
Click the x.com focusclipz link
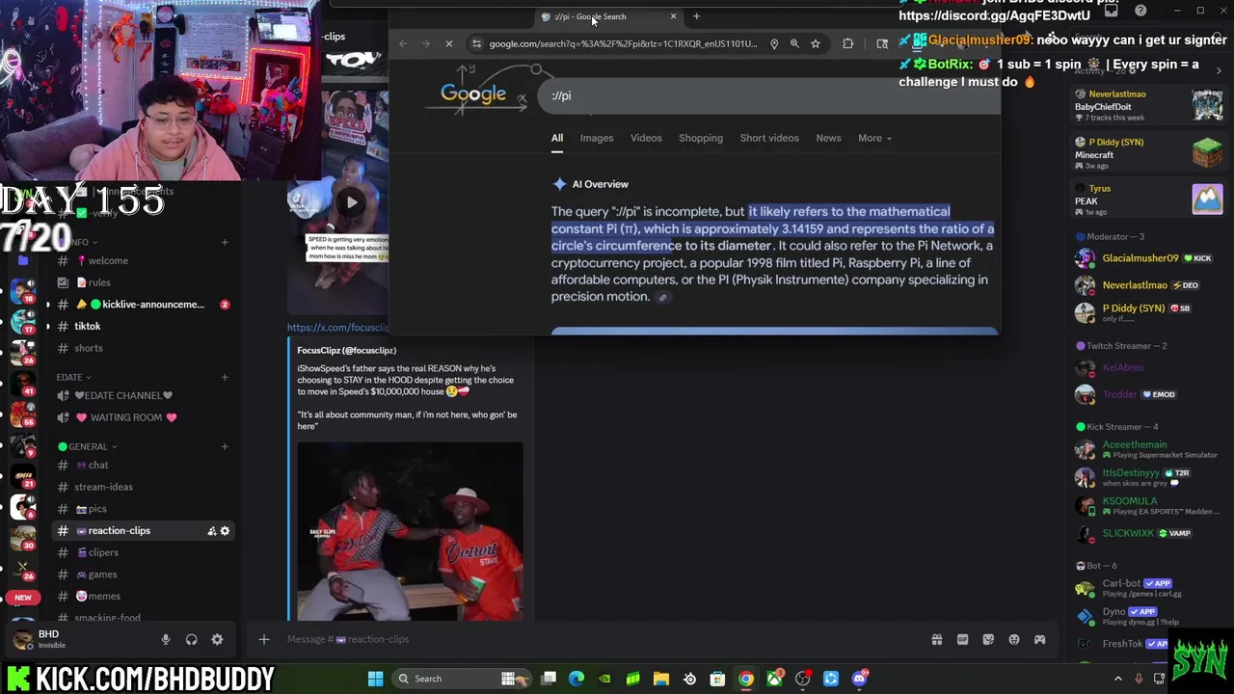[x=338, y=328]
